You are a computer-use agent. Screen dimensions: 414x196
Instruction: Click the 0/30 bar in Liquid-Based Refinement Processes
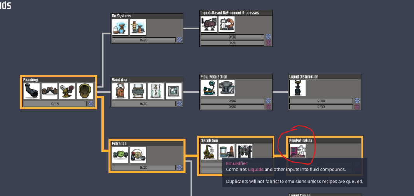232,37
